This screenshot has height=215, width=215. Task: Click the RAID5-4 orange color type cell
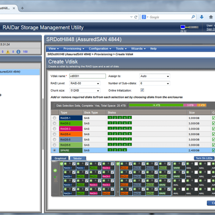(71, 134)
